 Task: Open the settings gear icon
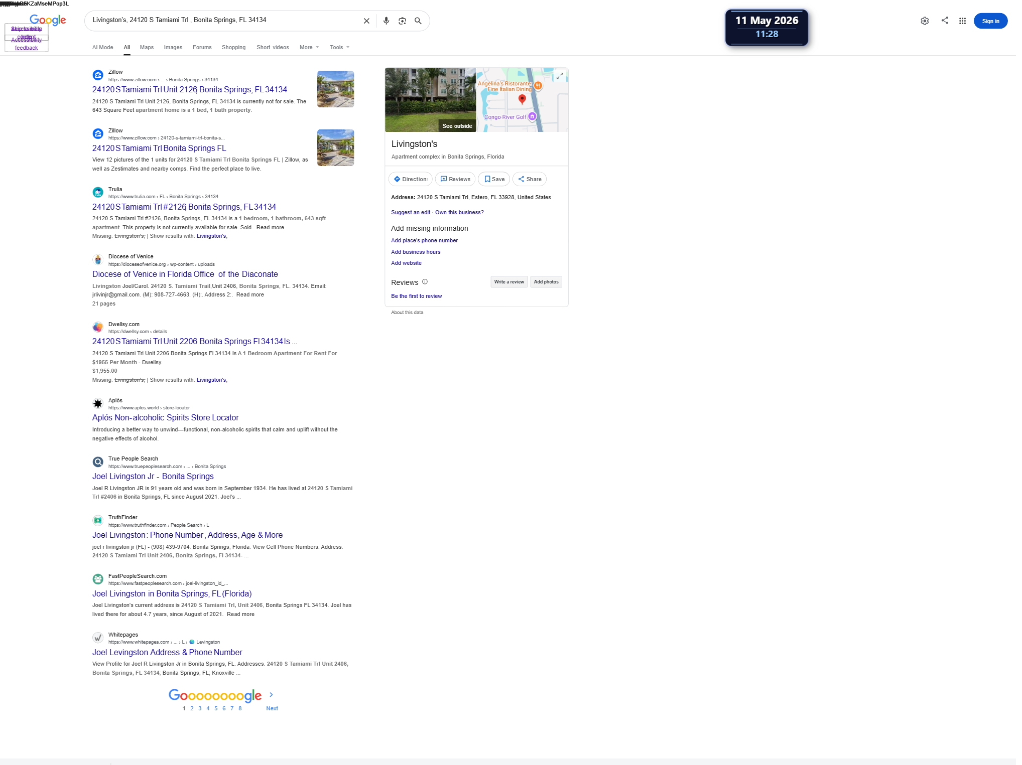925,21
